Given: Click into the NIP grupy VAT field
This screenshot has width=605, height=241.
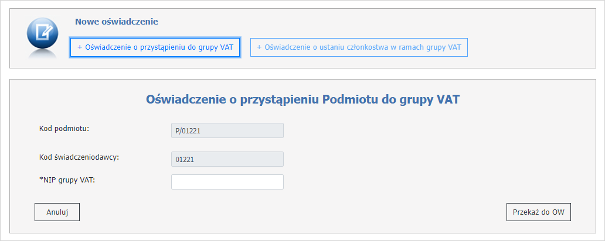Looking at the screenshot, I should [227, 182].
